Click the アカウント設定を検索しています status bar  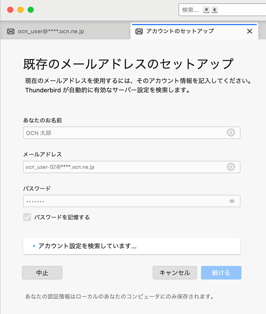(x=132, y=246)
